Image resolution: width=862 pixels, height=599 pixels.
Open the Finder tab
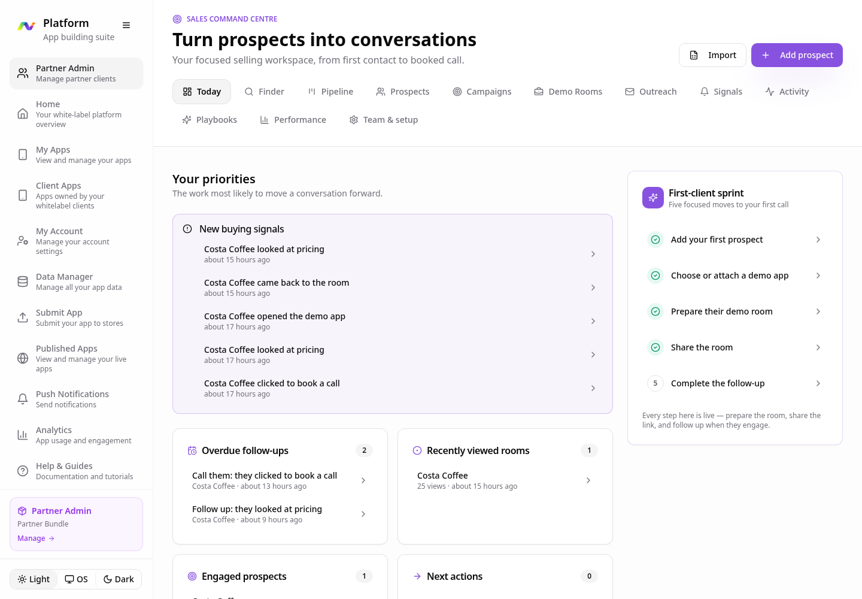click(x=265, y=92)
